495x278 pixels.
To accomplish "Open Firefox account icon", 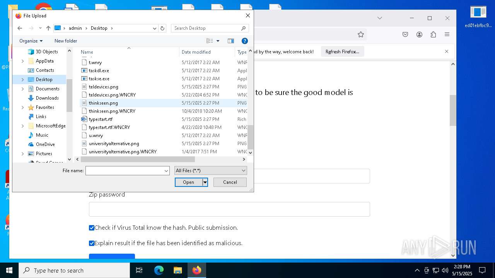I will [419, 34].
